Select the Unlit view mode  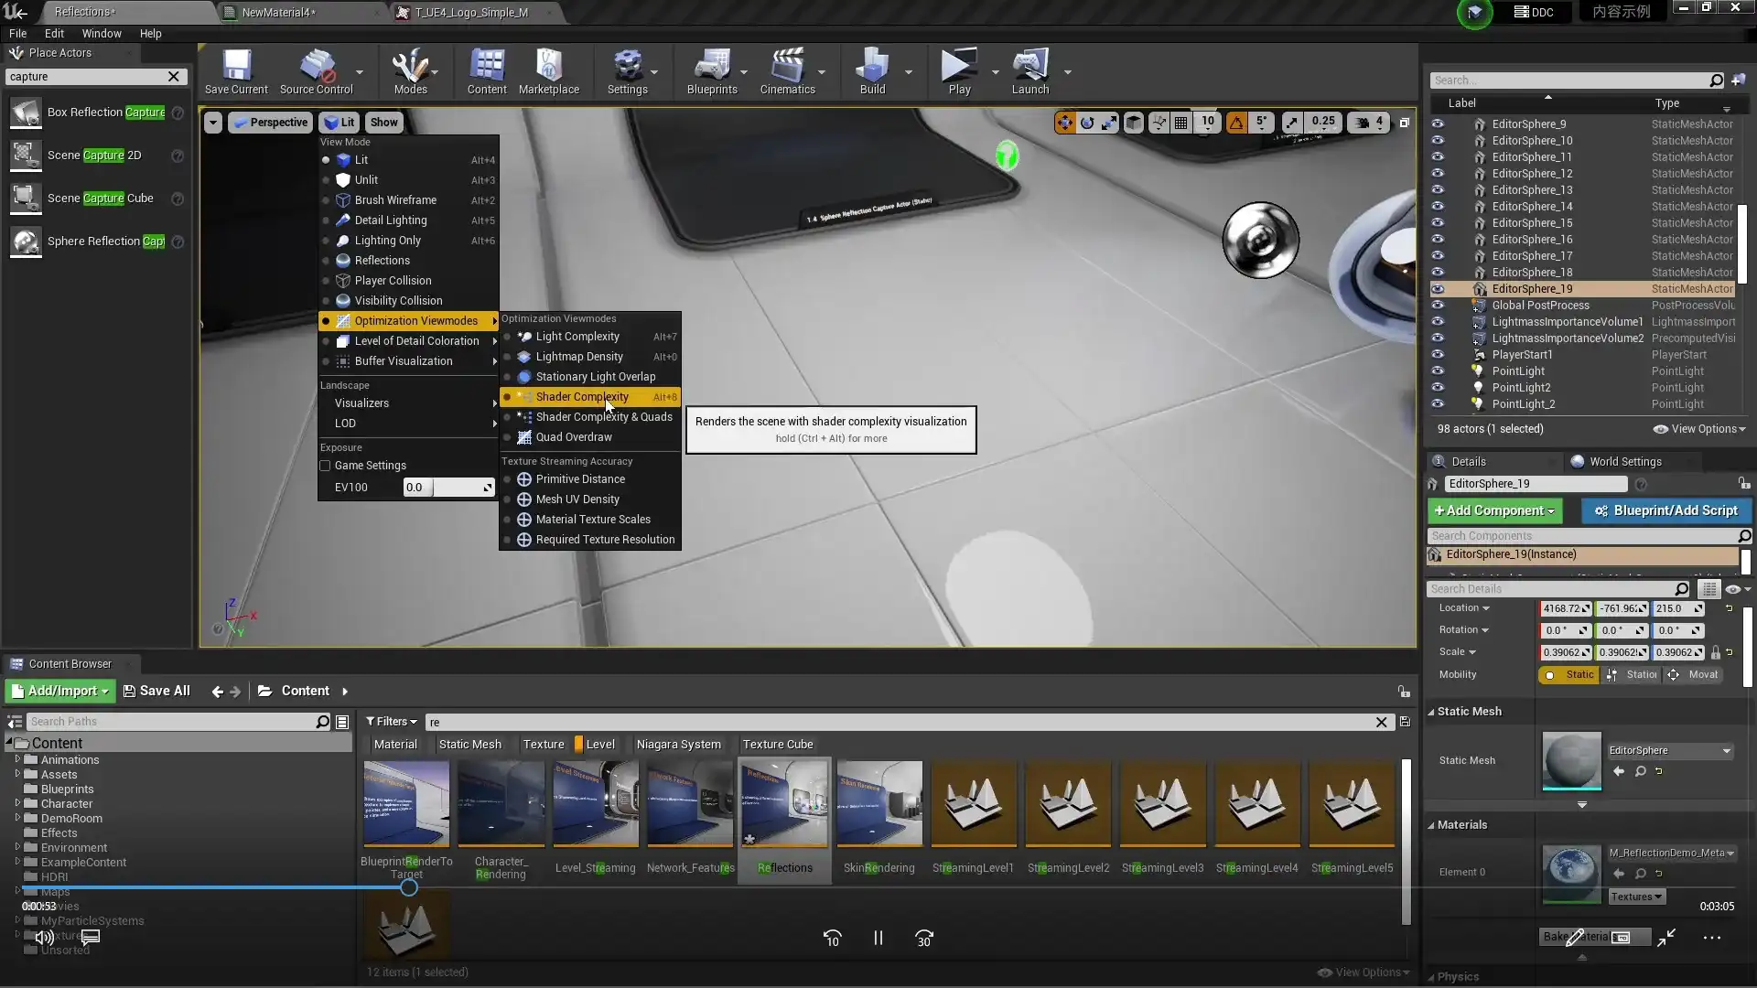[366, 180]
